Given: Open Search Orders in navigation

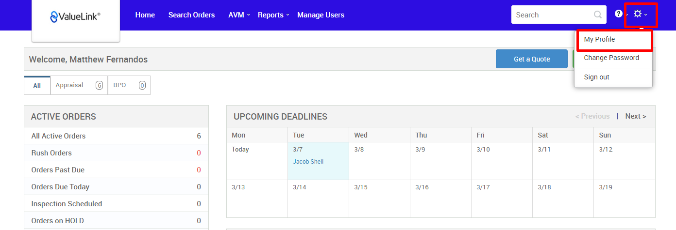Looking at the screenshot, I should pos(191,15).
